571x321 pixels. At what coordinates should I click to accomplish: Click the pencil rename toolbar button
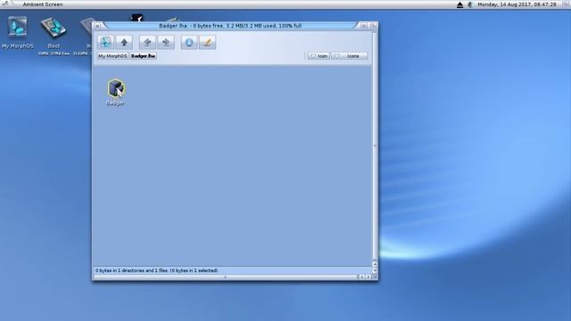[x=208, y=42]
